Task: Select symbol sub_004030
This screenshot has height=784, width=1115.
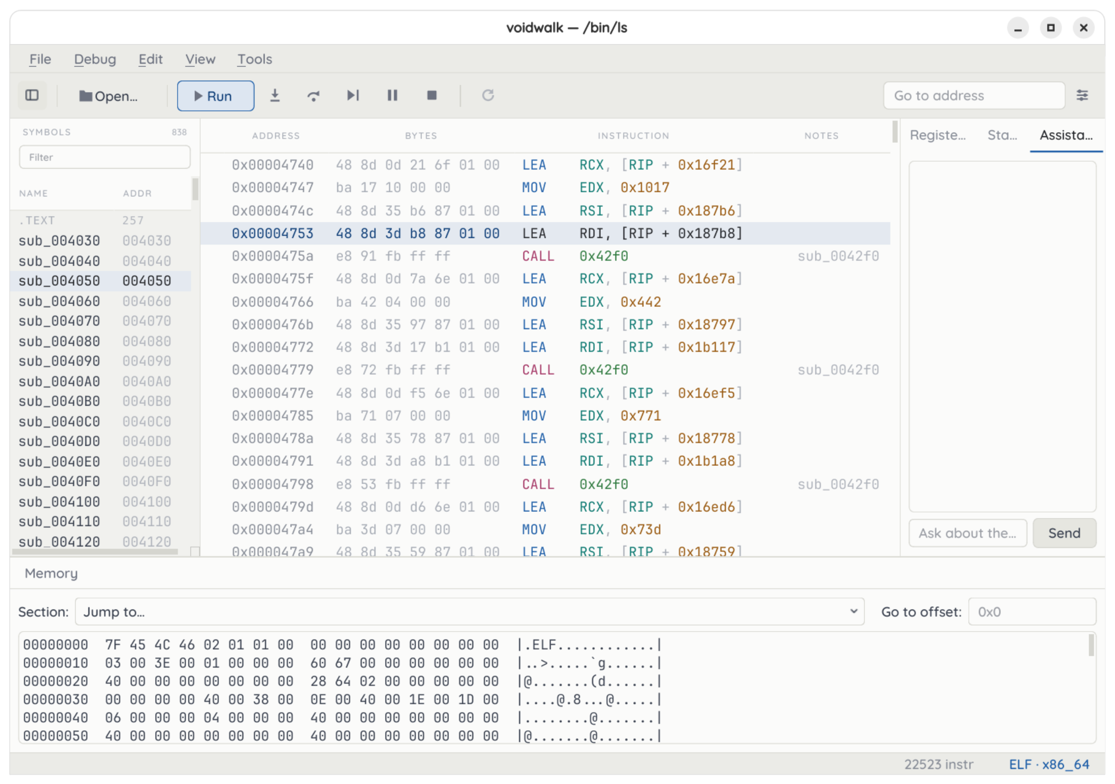Action: point(100,241)
